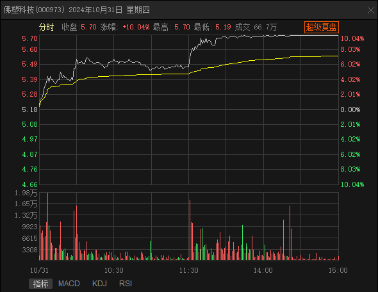Click the 5.18 previous close price label
This screenshot has width=378, height=292.
pyautogui.click(x=29, y=109)
